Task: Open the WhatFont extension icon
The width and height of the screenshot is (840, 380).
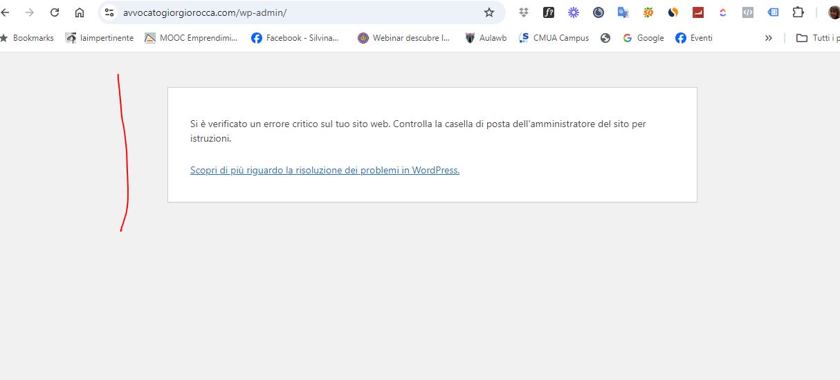Action: [549, 12]
